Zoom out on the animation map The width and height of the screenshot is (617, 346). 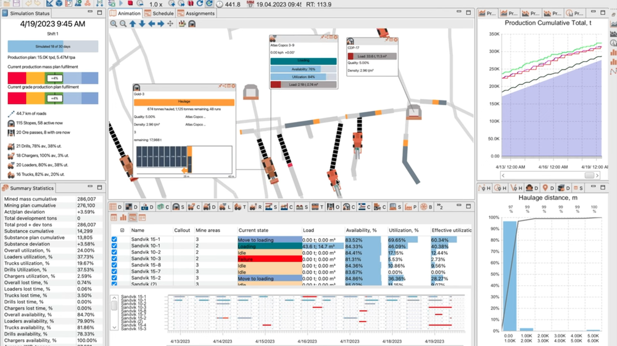click(123, 24)
